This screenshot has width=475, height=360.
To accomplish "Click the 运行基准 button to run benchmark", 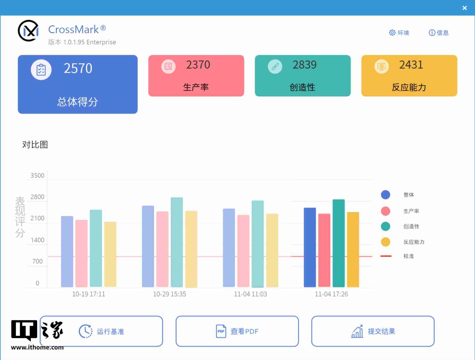I will pyautogui.click(x=102, y=331).
